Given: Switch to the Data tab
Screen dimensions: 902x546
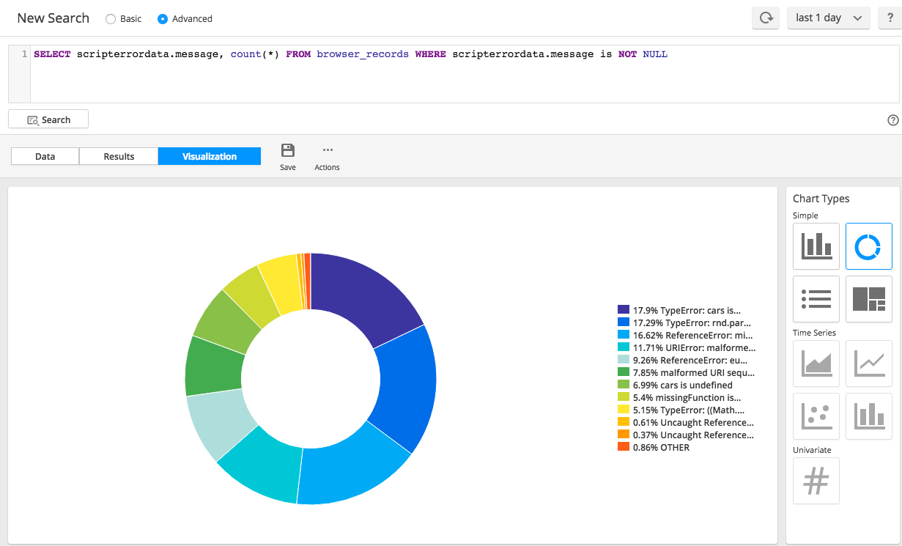Looking at the screenshot, I should pos(45,156).
